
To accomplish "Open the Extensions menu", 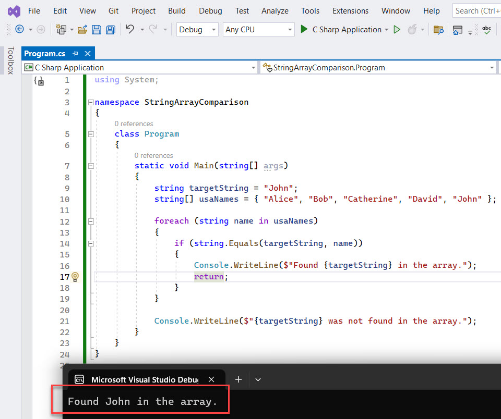I will (350, 10).
